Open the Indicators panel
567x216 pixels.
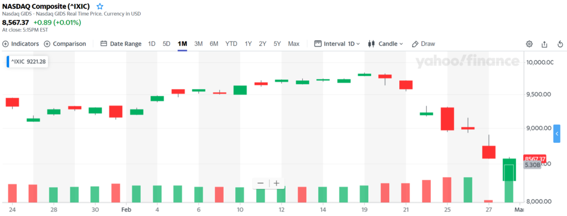tap(20, 44)
